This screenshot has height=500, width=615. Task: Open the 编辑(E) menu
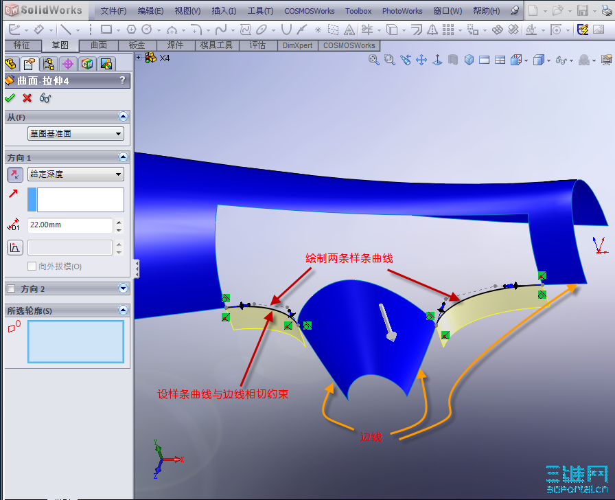150,11
